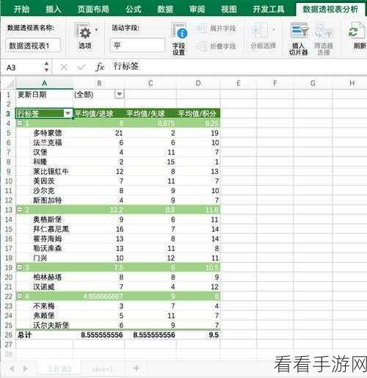The width and height of the screenshot is (367, 378).
Task: Select column A header
Action: coord(44,84)
